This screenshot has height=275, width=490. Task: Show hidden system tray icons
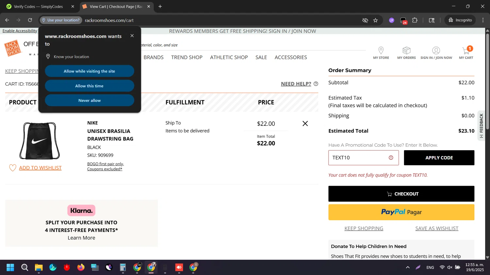[x=408, y=268]
